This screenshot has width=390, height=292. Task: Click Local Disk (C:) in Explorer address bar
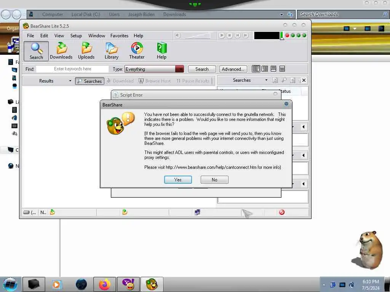click(86, 14)
